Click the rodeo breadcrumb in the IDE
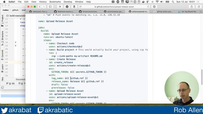This screenshot has height=114, width=203. (6, 10)
